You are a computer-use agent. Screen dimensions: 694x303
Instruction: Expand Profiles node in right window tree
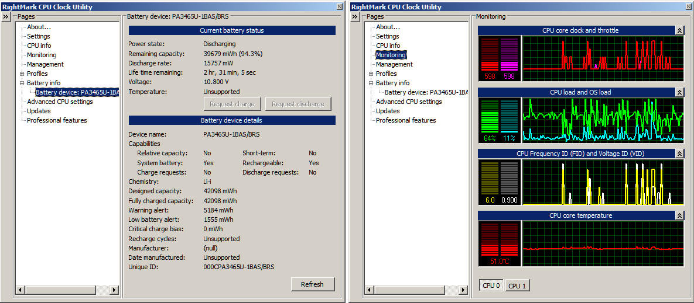pos(371,74)
